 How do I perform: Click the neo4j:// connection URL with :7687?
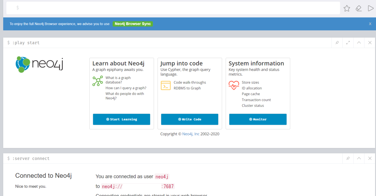pyautogui.click(x=138, y=186)
